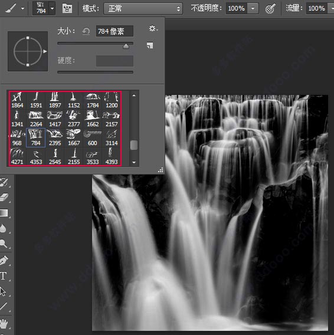Open the tool preset picker arrow
334x335 pixels.
coord(22,8)
